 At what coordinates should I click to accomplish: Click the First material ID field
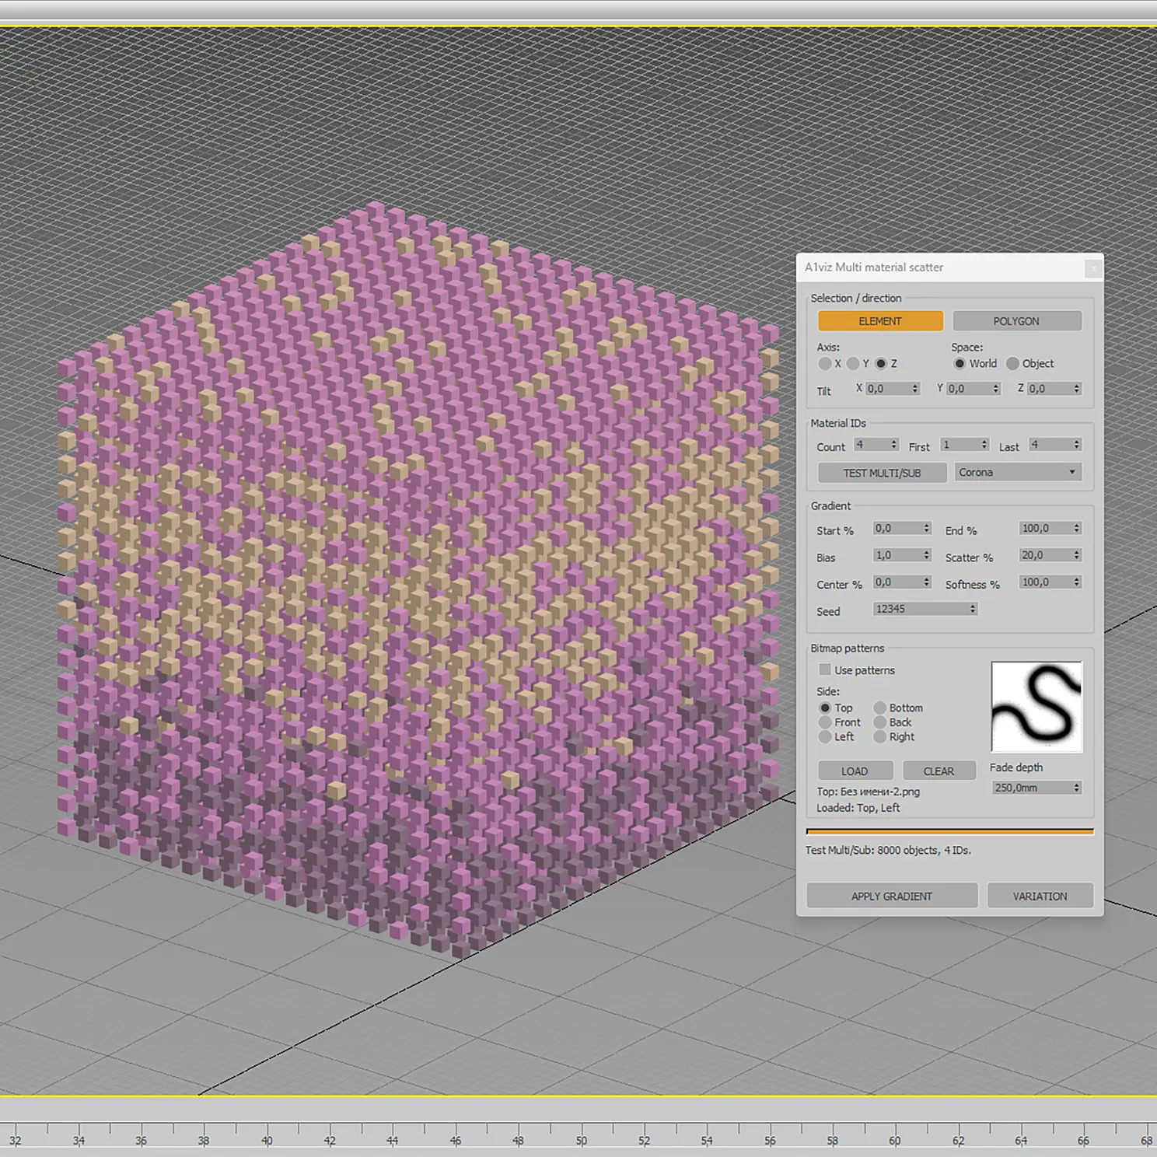click(x=960, y=445)
